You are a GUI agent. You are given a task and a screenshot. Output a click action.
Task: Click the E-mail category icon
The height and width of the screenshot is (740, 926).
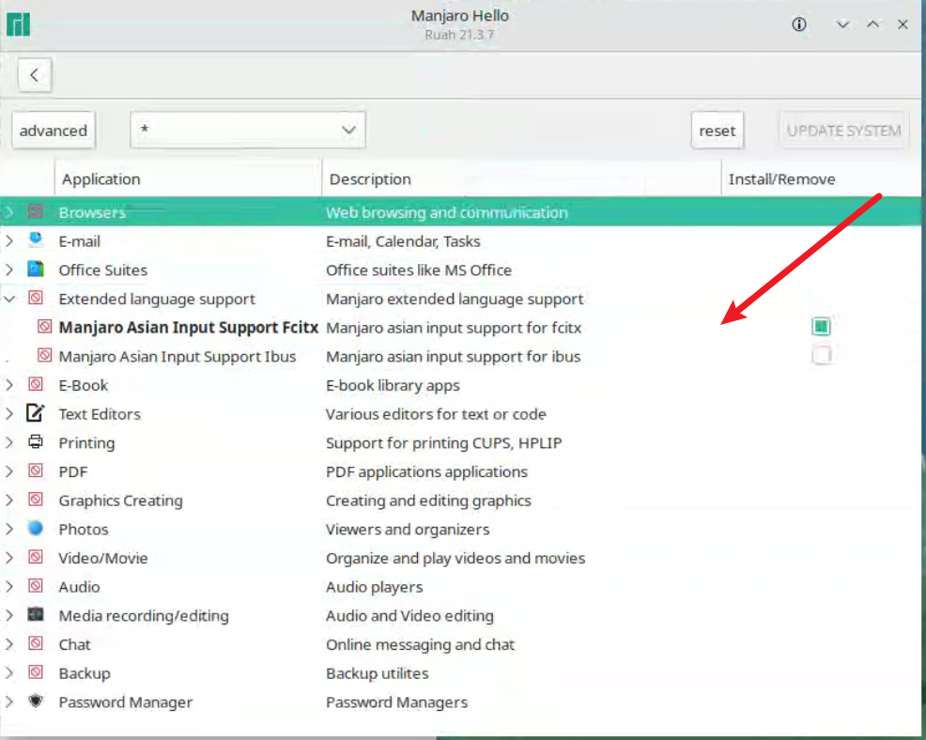[36, 240]
